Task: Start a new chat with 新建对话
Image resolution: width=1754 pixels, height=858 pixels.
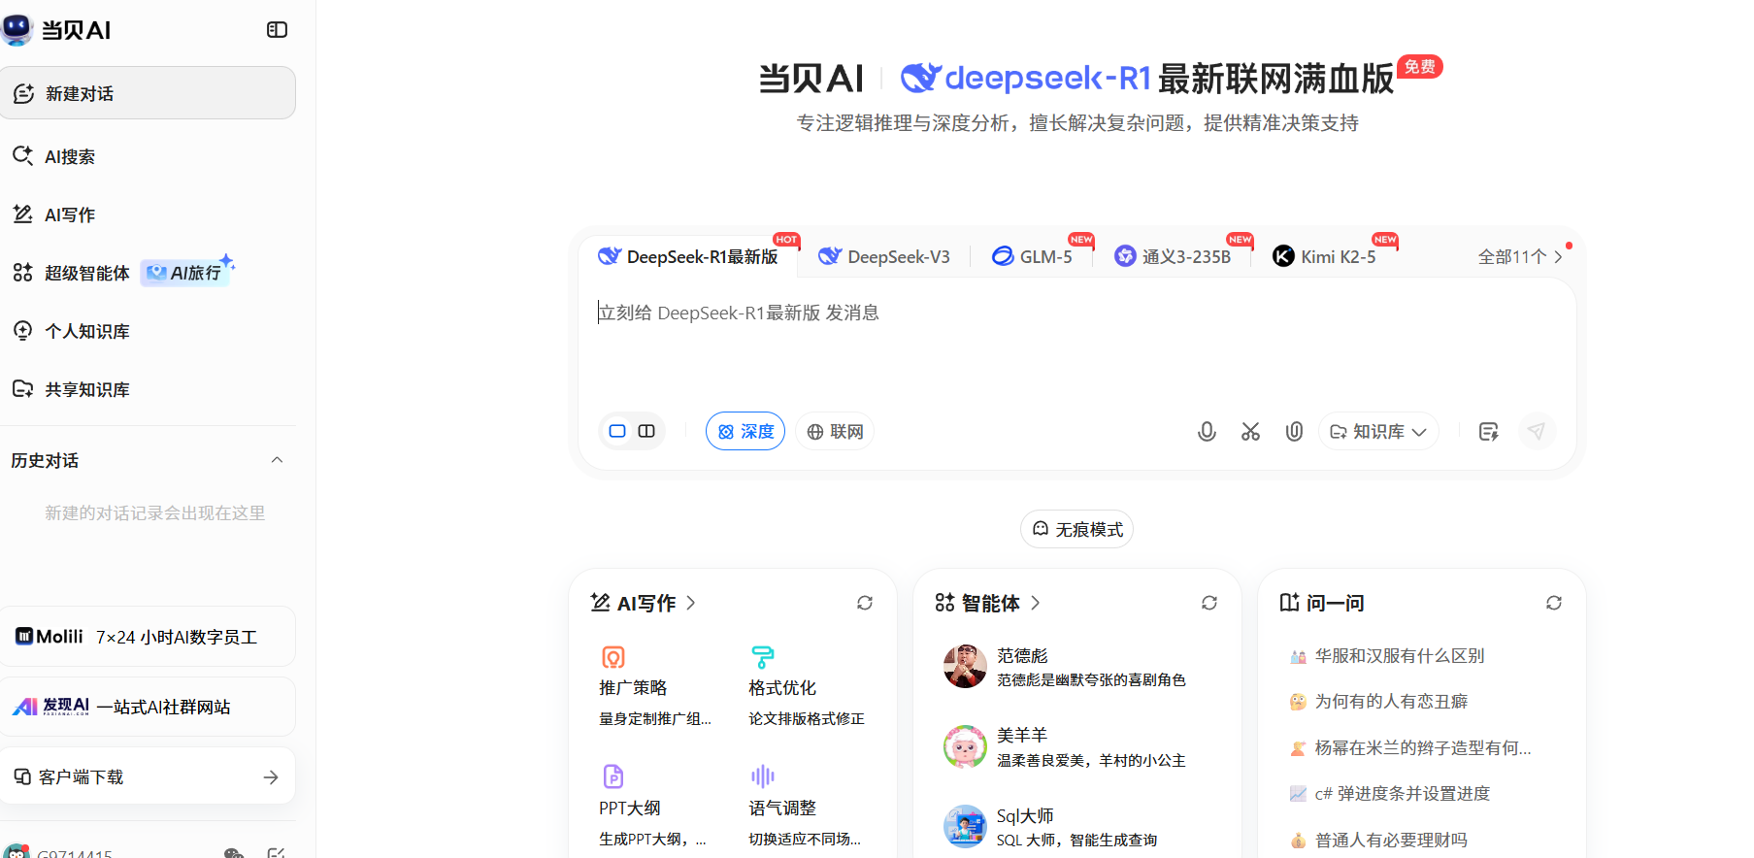Action: point(148,93)
